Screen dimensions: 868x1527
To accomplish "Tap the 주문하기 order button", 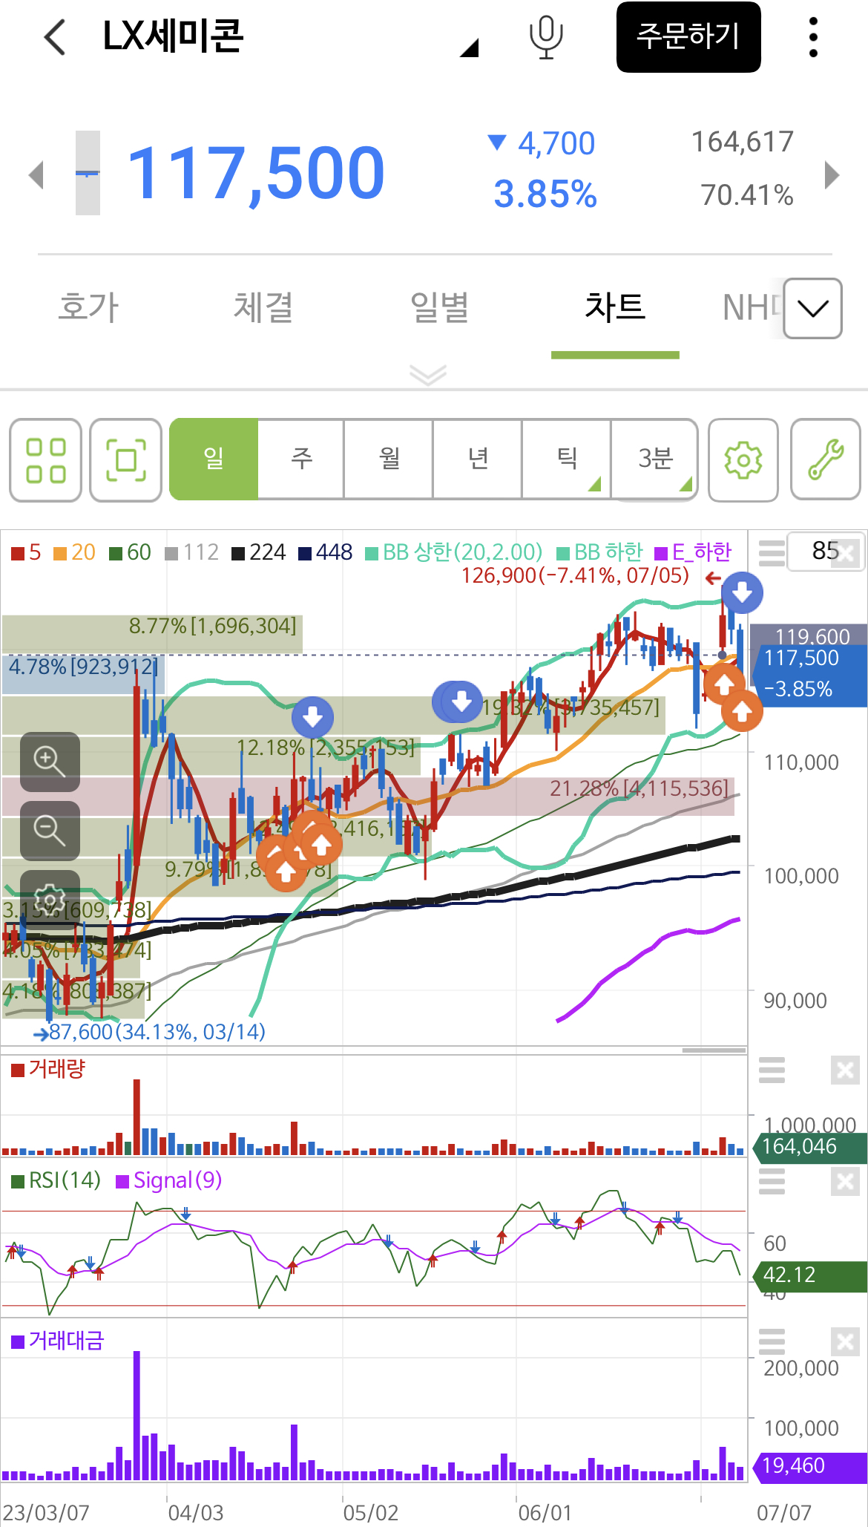I will click(x=688, y=37).
